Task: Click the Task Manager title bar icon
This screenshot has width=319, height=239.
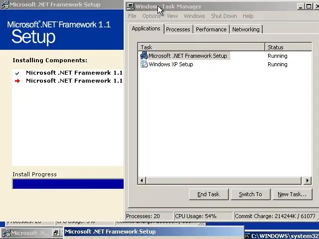Action: point(130,6)
